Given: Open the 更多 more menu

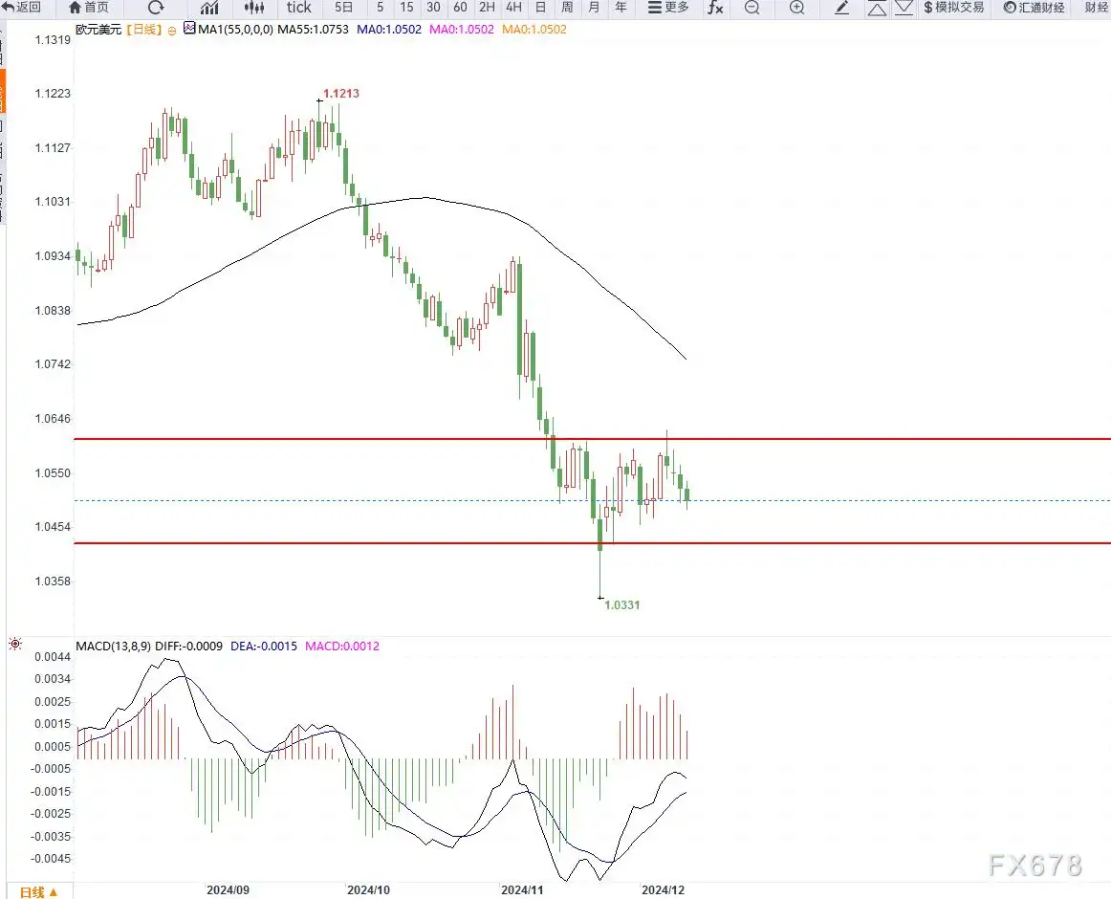Looking at the screenshot, I should [x=669, y=7].
